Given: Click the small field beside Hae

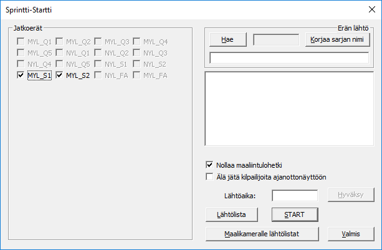Looking at the screenshot, I should (x=277, y=40).
